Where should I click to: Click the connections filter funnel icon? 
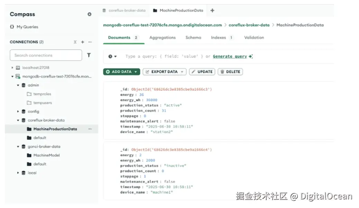click(x=89, y=55)
